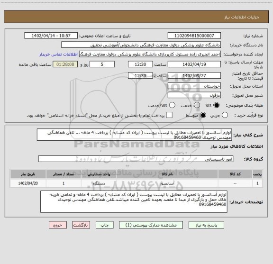Click the نام کالا column header
This screenshot has width=273, height=264.
pos(167,174)
